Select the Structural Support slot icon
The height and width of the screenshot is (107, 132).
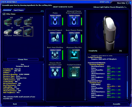click(55, 37)
